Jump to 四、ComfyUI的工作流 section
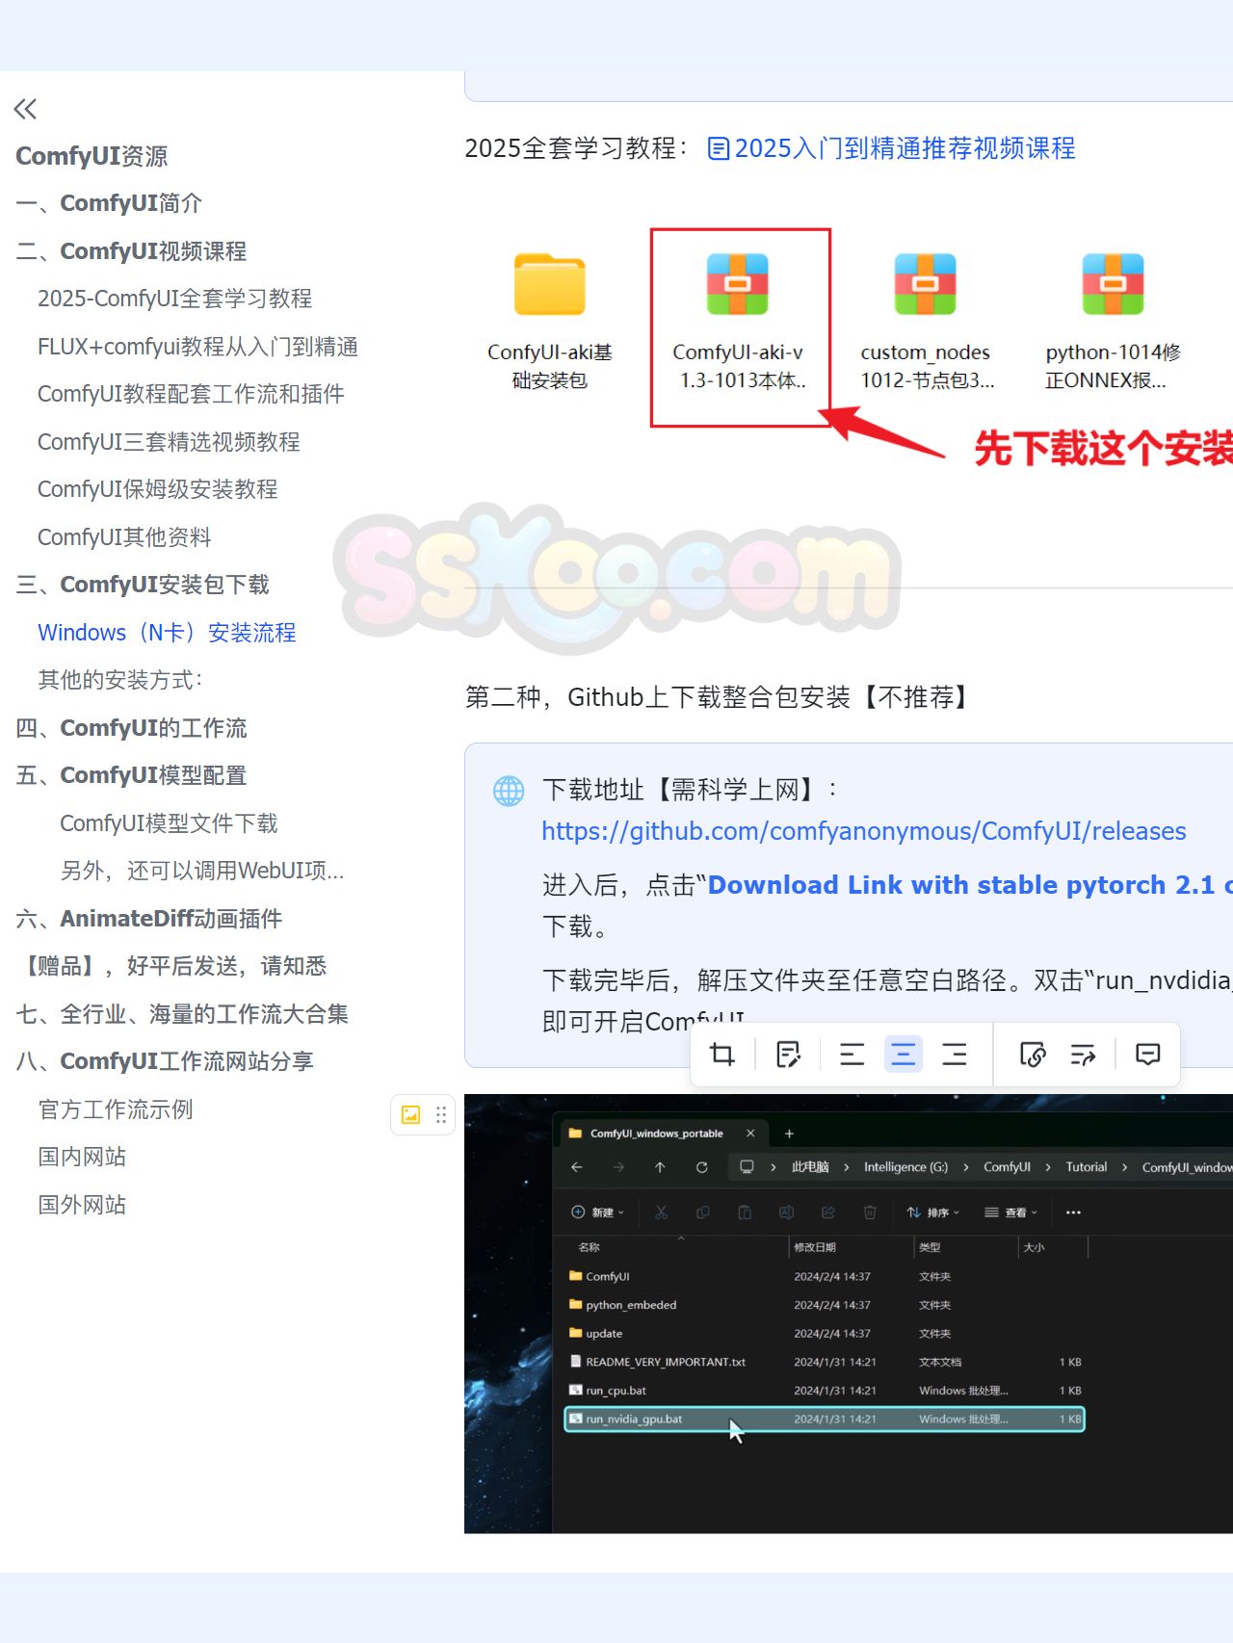Image resolution: width=1233 pixels, height=1643 pixels. [131, 728]
